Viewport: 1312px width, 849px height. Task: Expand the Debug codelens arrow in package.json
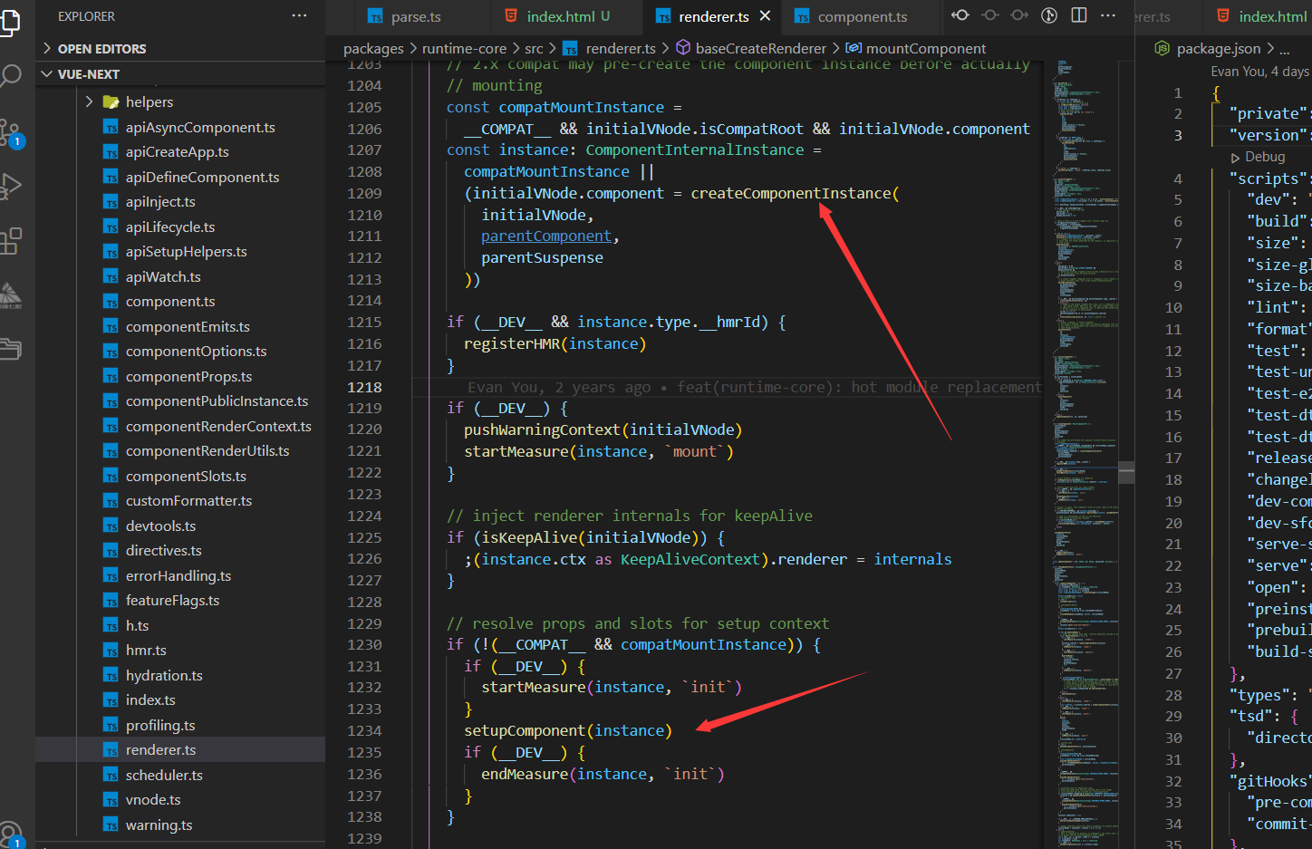(1235, 158)
